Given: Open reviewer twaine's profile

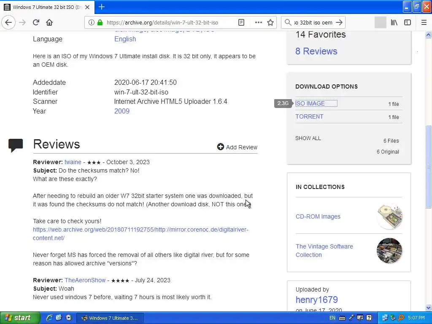Looking at the screenshot, I should 73,162.
